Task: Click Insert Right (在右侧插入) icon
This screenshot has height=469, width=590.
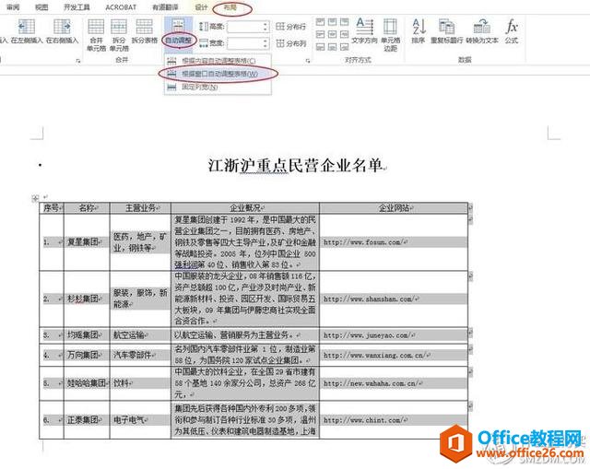Action: coord(62,31)
